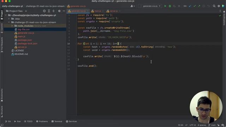Open the Git tool window at bottom
Screen dimensions: 226x127
coord(8,121)
